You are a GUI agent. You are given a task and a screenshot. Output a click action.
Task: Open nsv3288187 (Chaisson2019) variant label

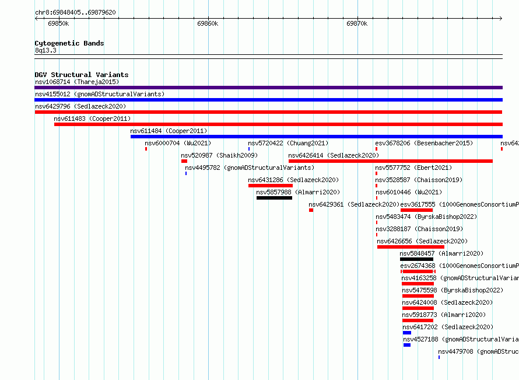point(419,229)
